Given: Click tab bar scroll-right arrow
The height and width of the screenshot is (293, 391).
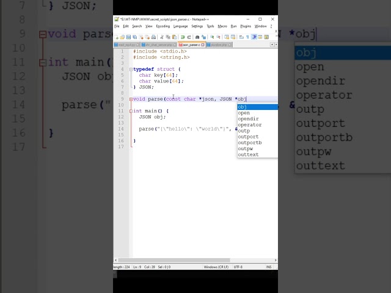Looking at the screenshot, I should click(276, 45).
